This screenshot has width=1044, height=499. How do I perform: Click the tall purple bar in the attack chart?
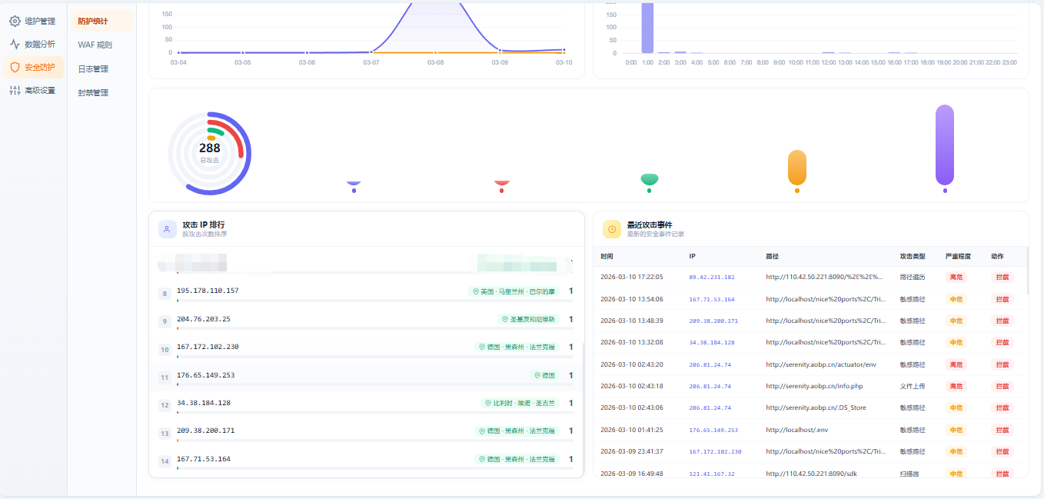[x=944, y=145]
